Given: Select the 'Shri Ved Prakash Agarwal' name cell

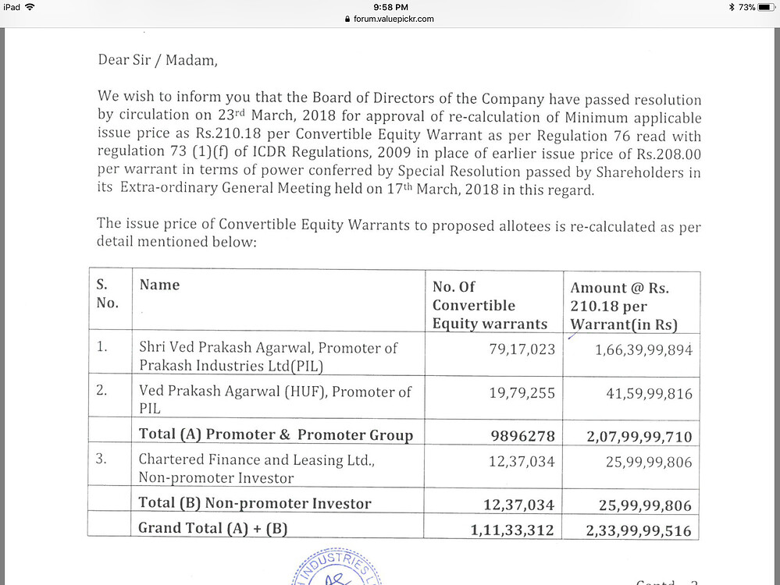Looking at the screenshot, I should point(268,356).
